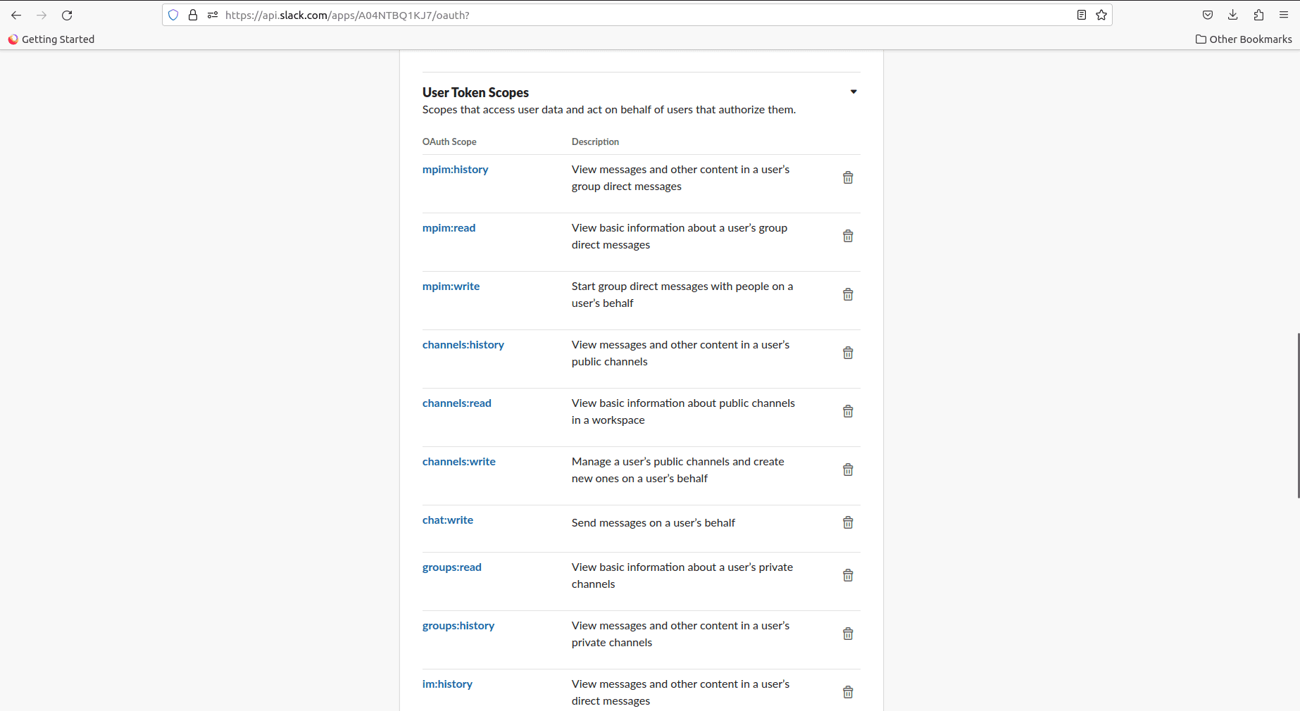Image resolution: width=1300 pixels, height=711 pixels.
Task: Open site permissions icon in address bar
Action: [212, 15]
